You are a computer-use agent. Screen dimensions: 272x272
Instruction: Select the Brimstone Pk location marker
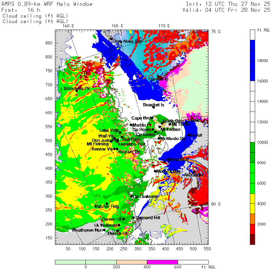pyautogui.click(x=77, y=90)
